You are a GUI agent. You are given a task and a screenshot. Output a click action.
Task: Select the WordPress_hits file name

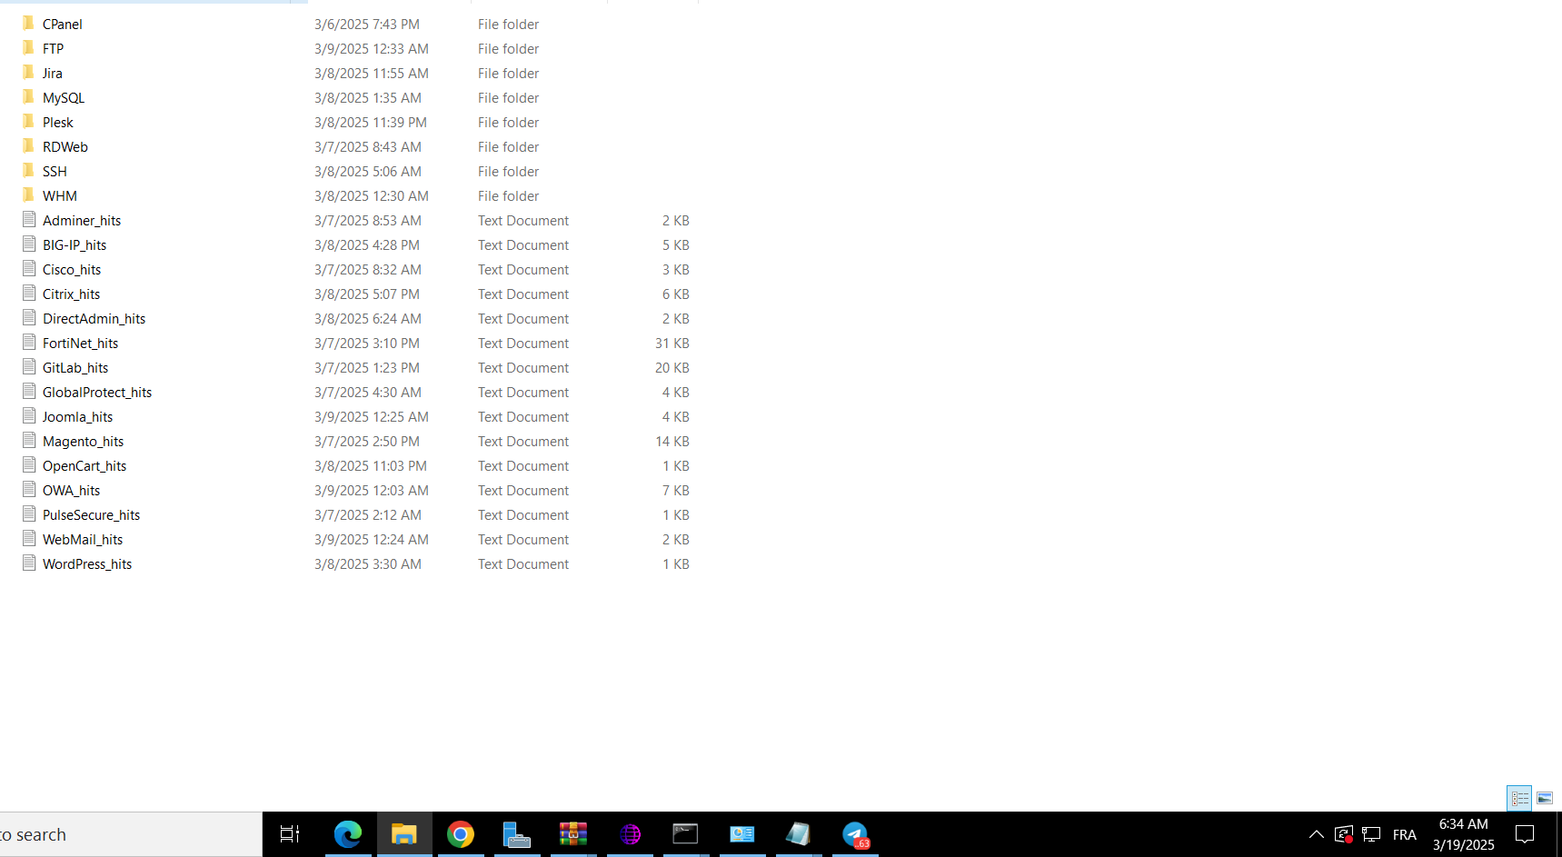pos(87,564)
